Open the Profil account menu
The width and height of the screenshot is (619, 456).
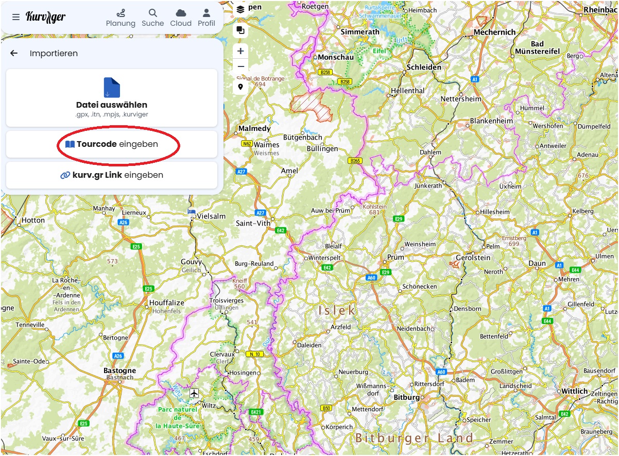(207, 18)
